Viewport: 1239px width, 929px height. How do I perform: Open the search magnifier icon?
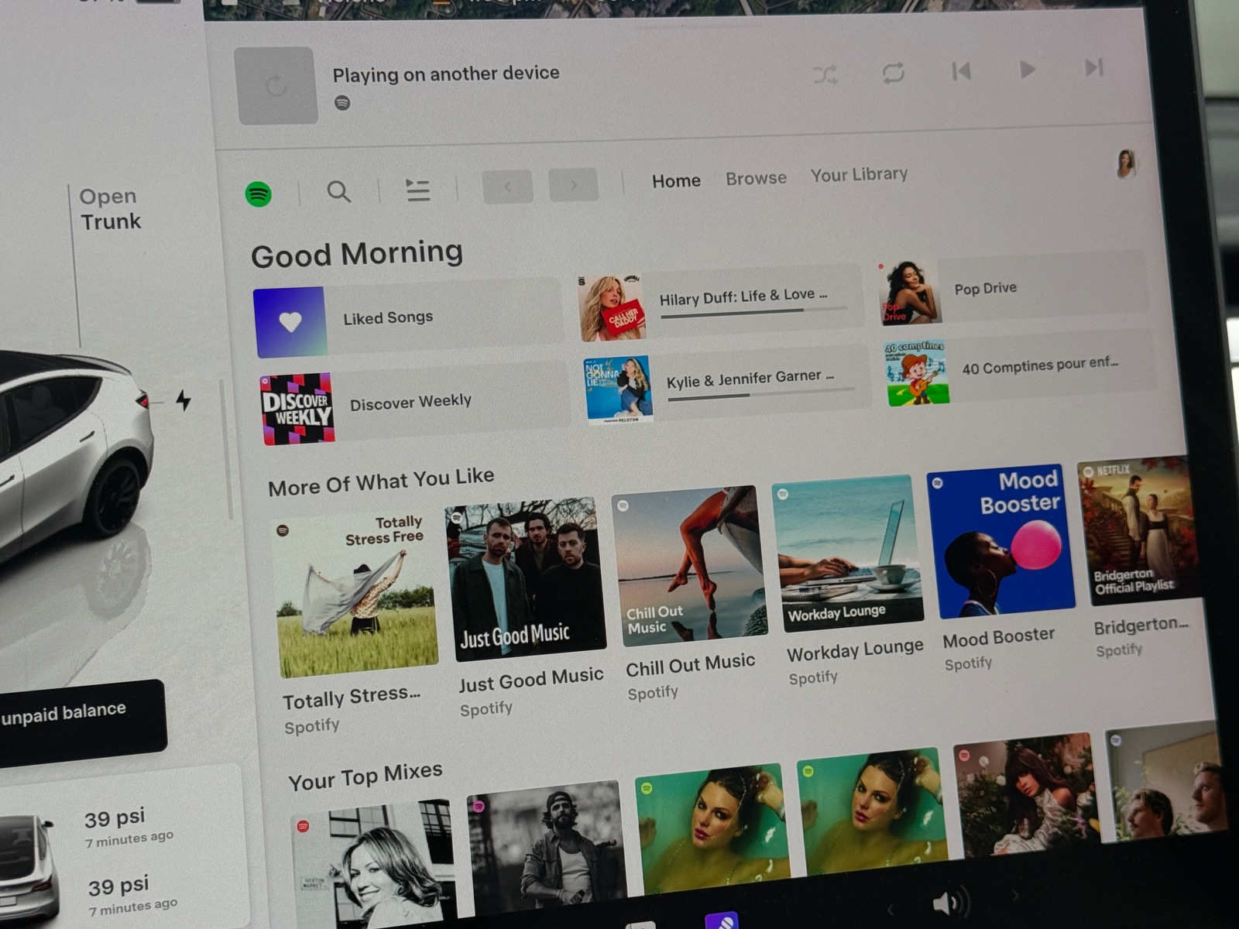(x=338, y=191)
